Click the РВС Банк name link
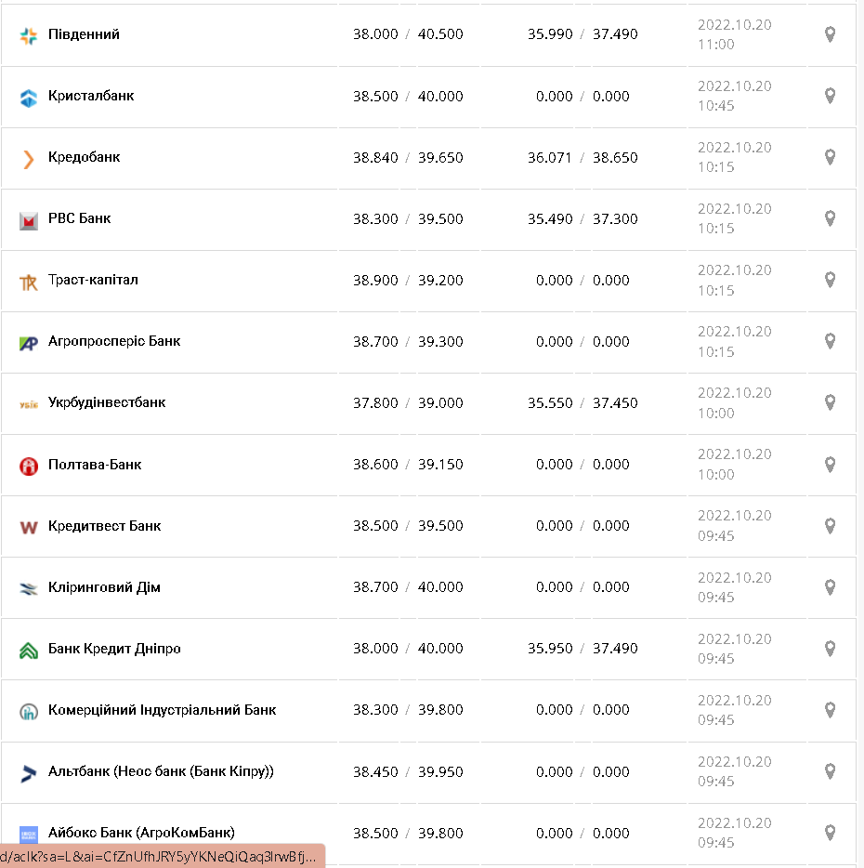The width and height of the screenshot is (864, 868). [x=79, y=218]
